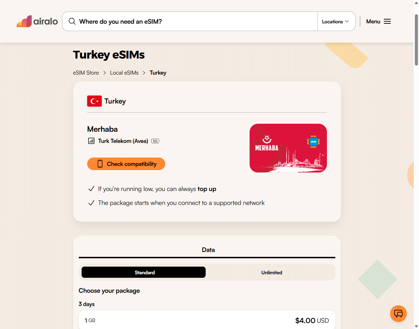Open Local eSIMs from the breadcrumb
The height and width of the screenshot is (329, 419).
pos(124,72)
